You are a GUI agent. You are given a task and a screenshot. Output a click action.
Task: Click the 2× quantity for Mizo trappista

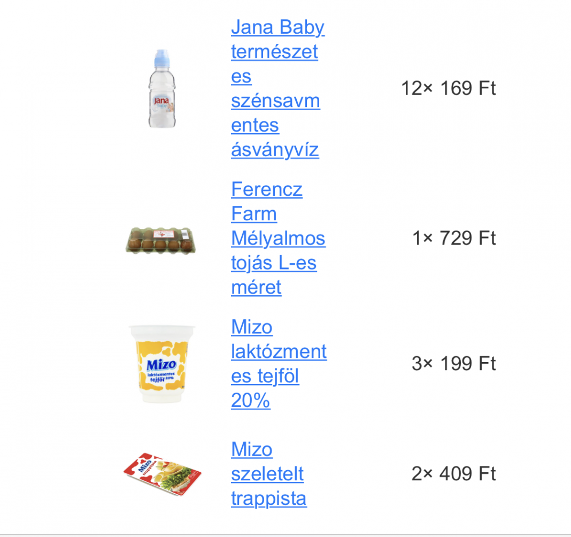coord(422,473)
